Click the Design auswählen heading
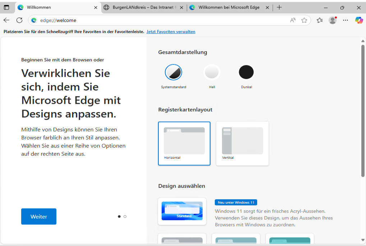Image resolution: width=366 pixels, height=246 pixels. click(182, 186)
